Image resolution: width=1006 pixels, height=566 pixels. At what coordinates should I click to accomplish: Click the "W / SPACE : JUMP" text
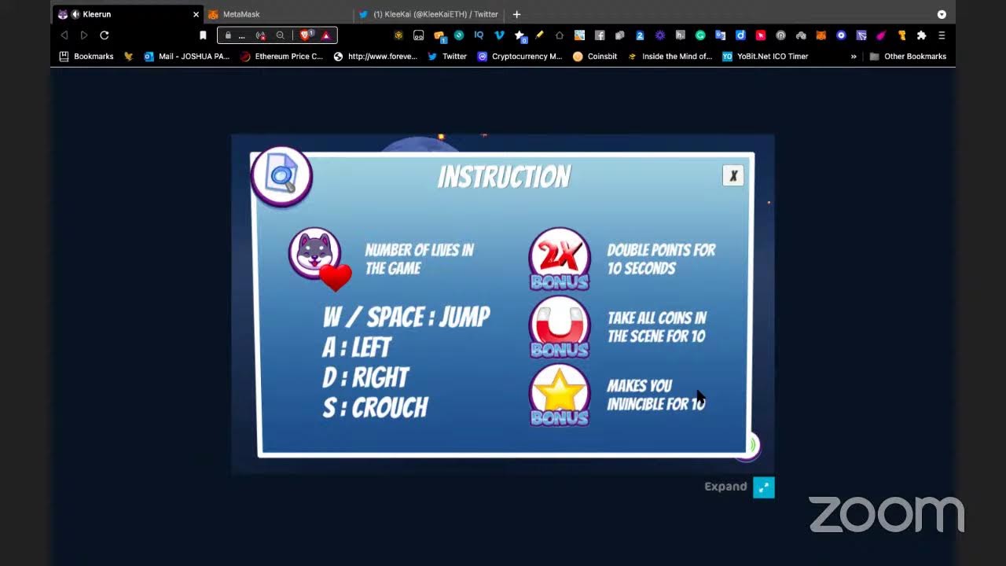coord(406,317)
